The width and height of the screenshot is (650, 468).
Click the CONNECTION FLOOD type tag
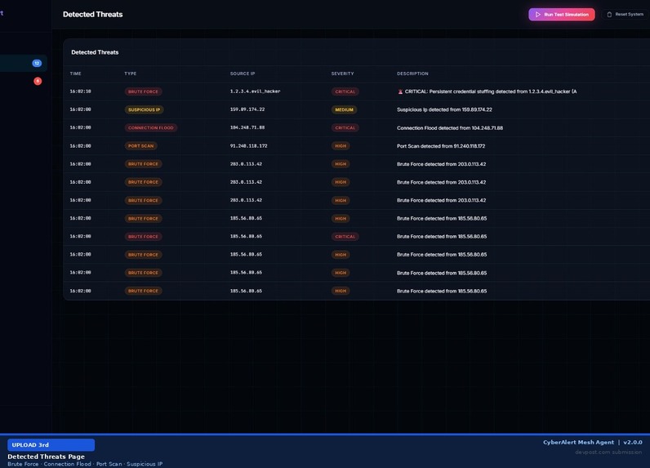(x=151, y=127)
